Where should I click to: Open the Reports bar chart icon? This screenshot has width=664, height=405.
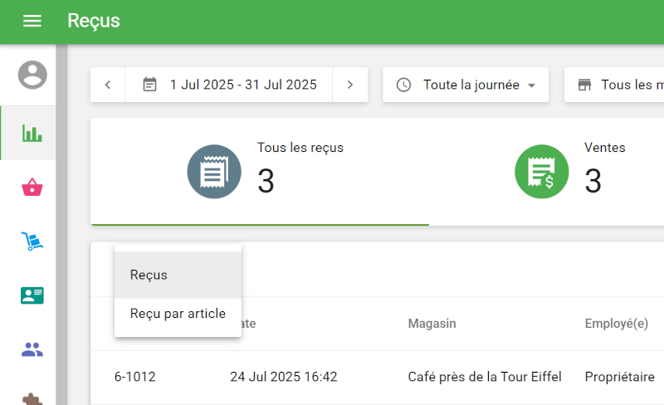pyautogui.click(x=32, y=133)
